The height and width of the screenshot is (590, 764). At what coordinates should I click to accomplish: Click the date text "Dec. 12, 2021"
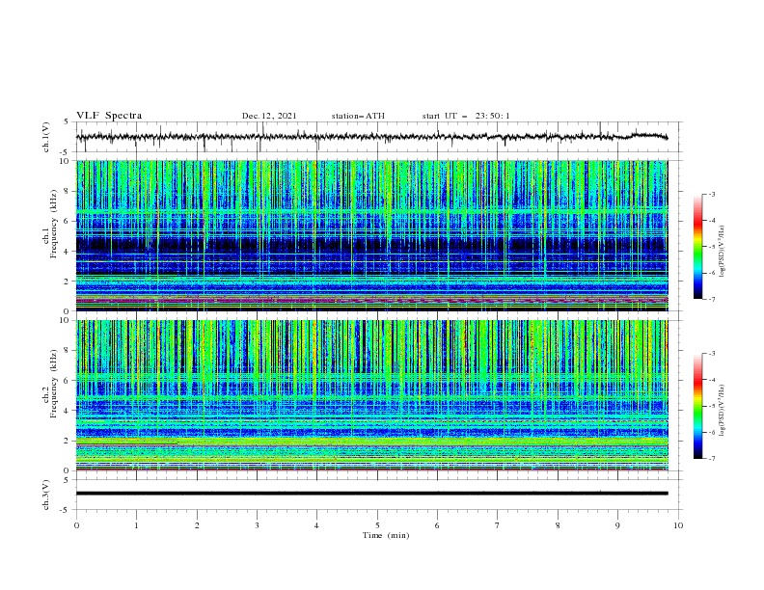tap(269, 116)
